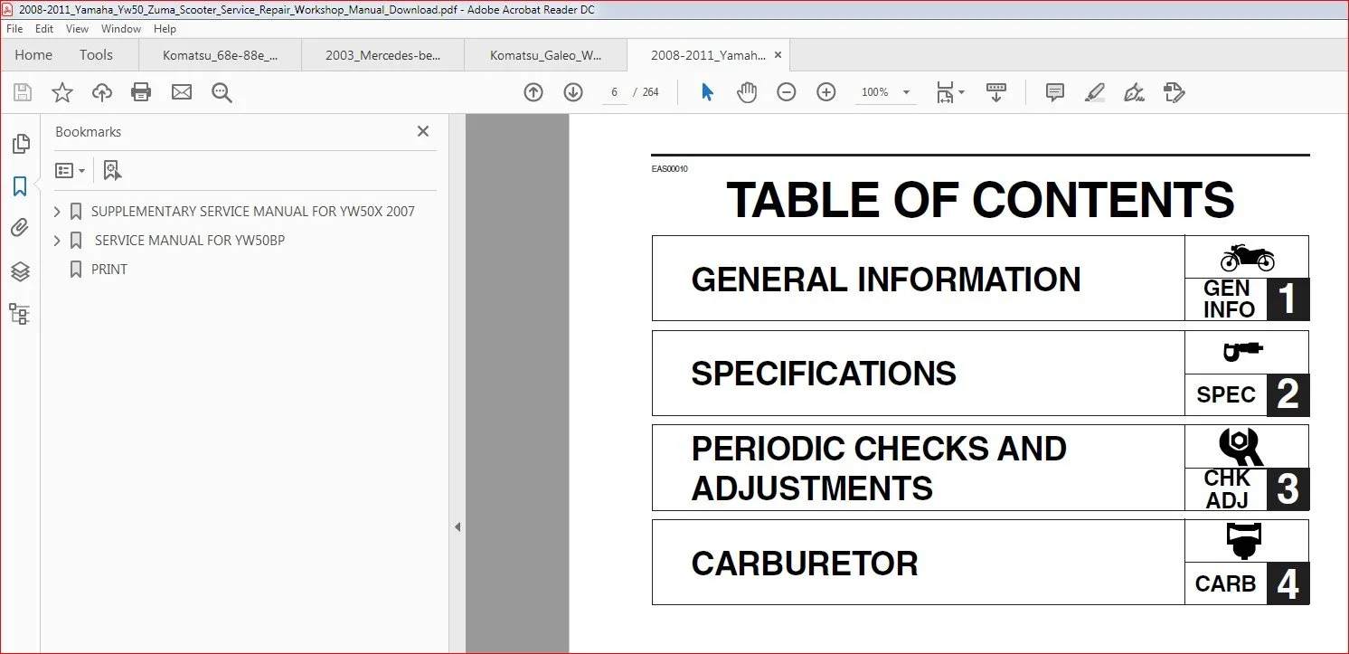Click the Print file icon

coord(141,92)
